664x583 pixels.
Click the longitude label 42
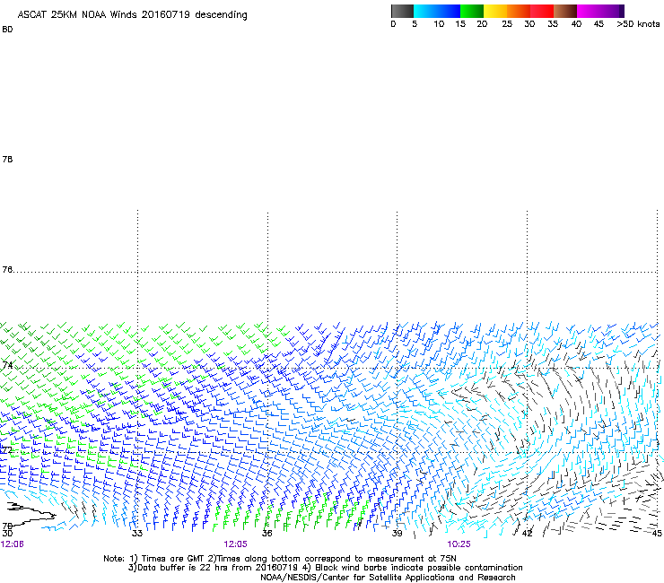coord(527,534)
